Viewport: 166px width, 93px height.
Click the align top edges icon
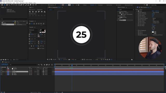[39, 12]
